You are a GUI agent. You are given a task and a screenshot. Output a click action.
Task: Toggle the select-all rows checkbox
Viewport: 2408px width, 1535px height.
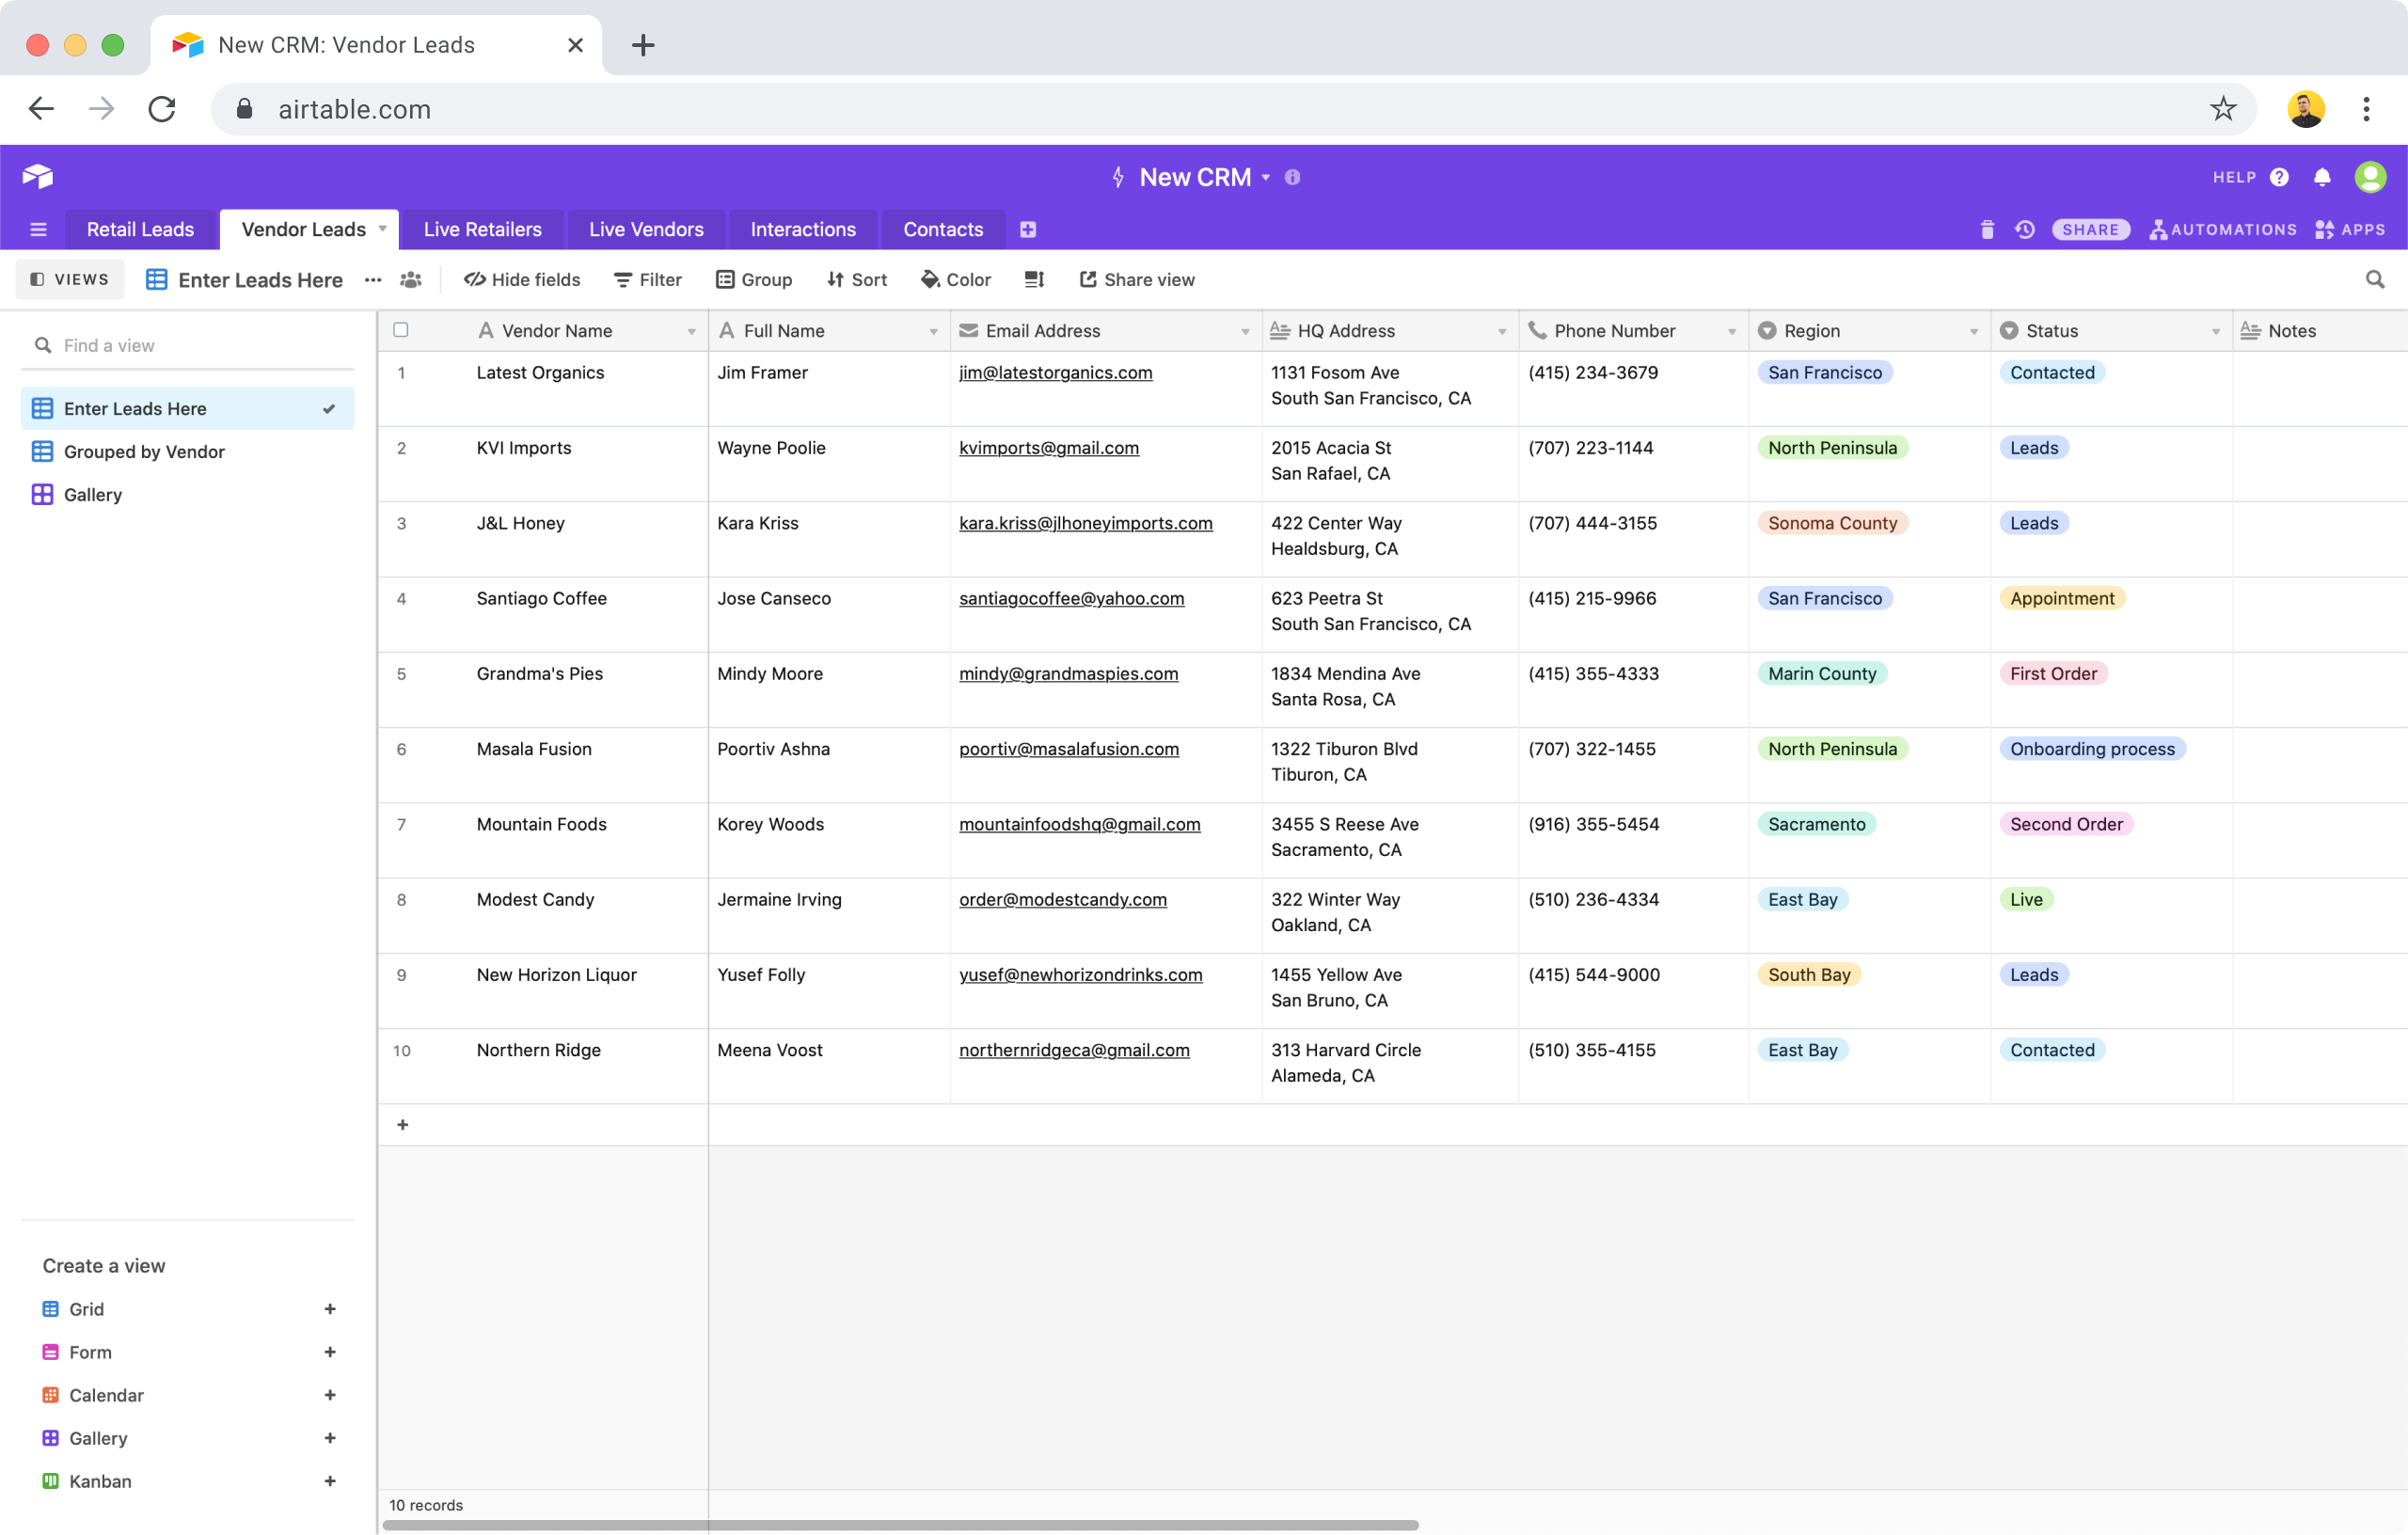[x=401, y=330]
